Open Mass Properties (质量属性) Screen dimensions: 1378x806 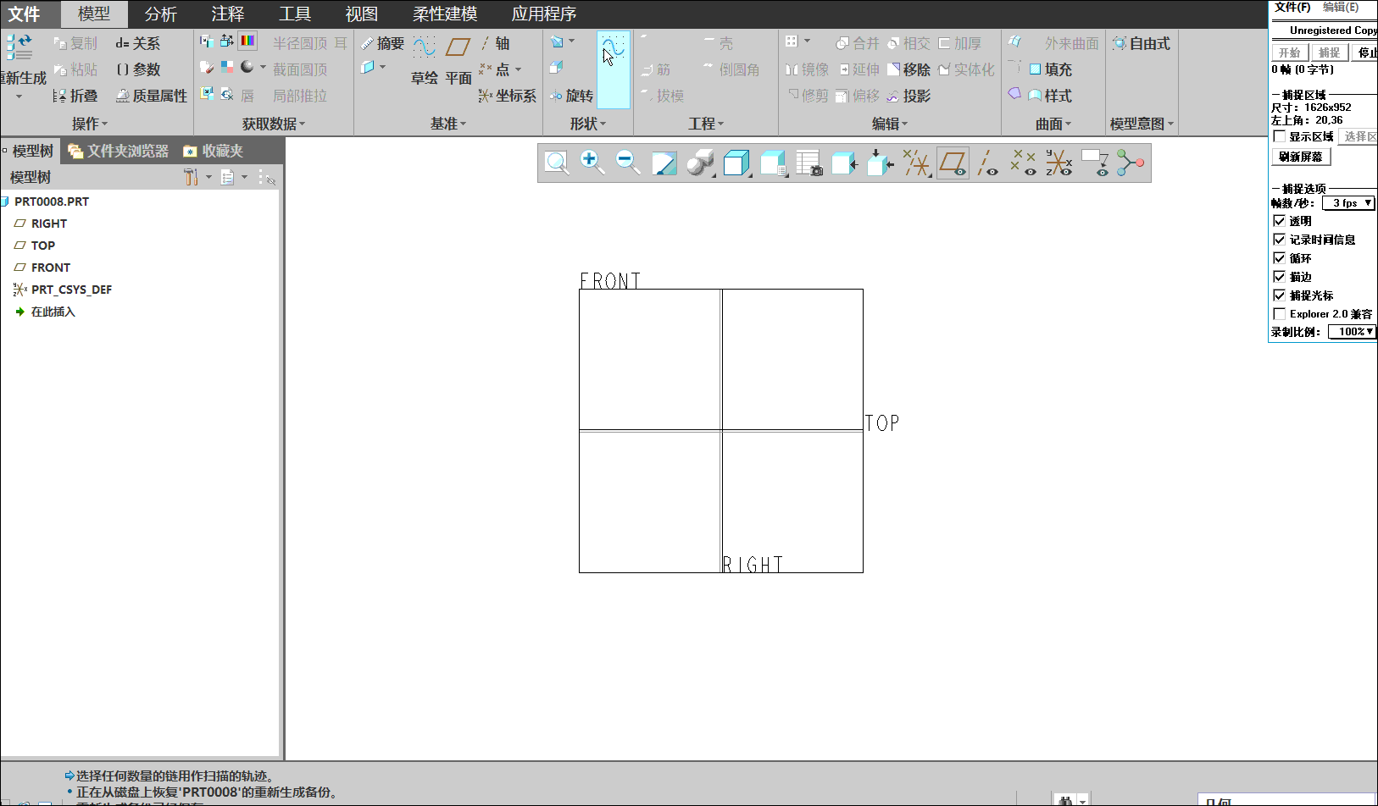tap(151, 96)
